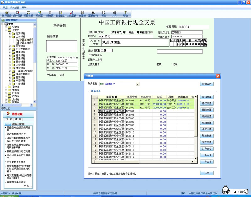Click the 添加支票 button

[207, 97]
